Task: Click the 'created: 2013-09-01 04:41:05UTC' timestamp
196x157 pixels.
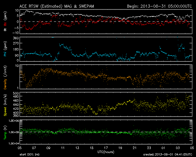Action: click(x=168, y=155)
